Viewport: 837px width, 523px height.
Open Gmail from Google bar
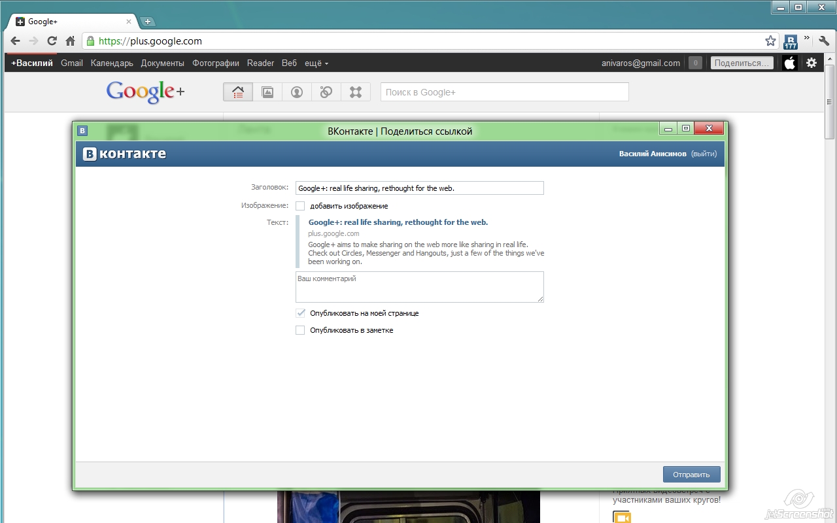click(72, 63)
